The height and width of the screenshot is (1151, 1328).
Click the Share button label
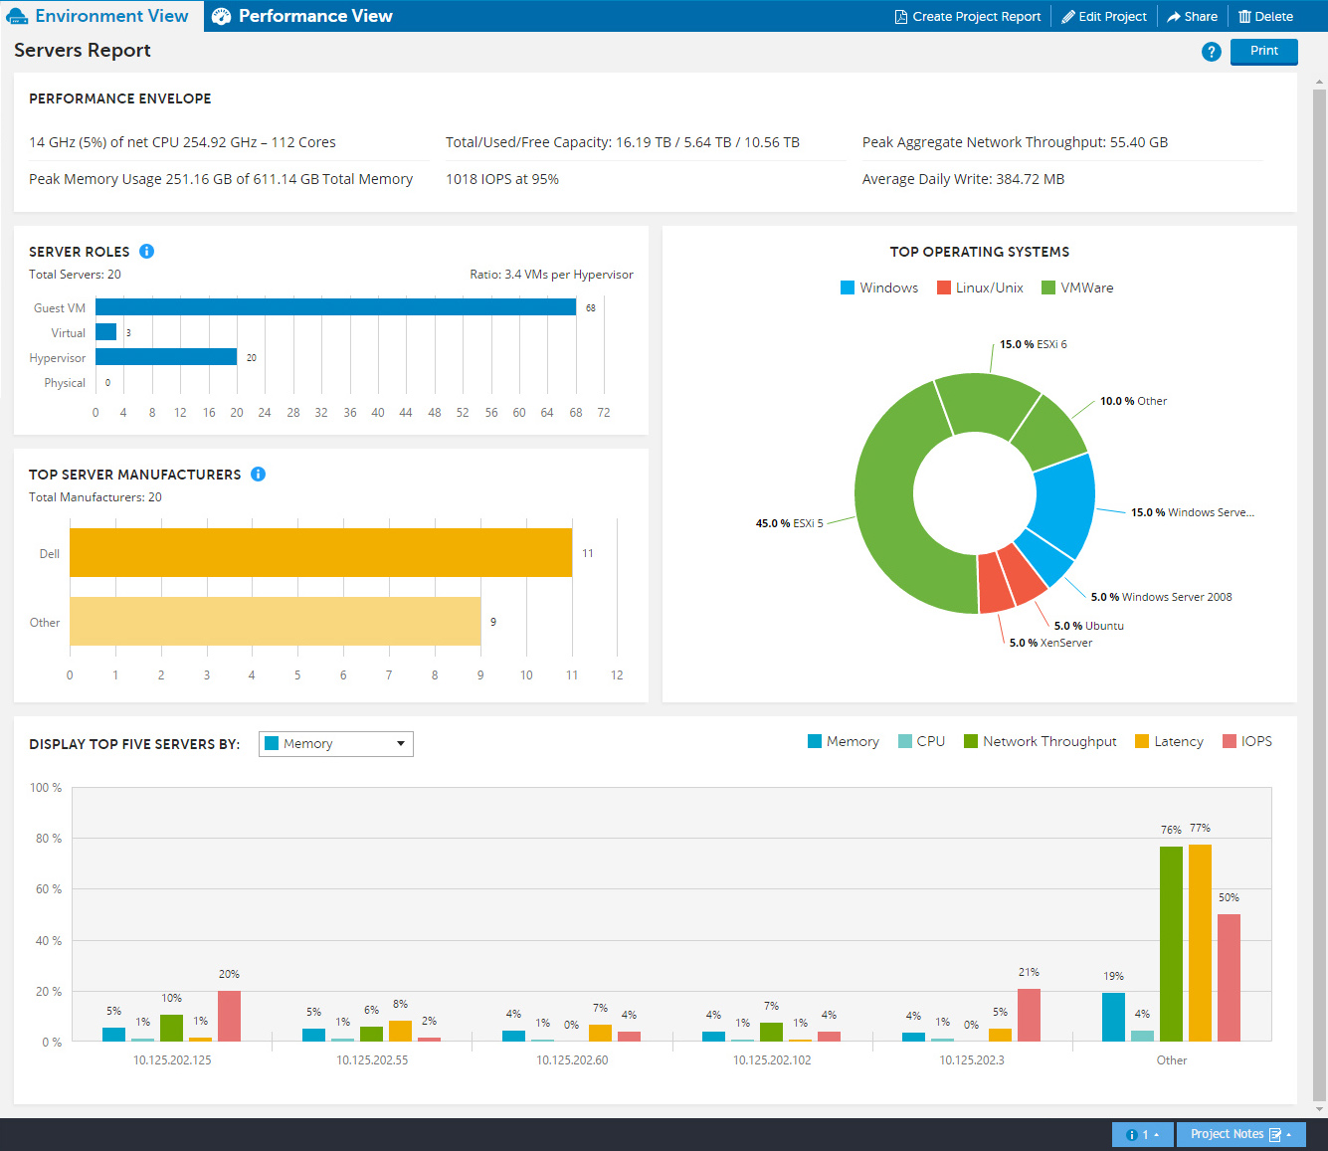pos(1200,16)
